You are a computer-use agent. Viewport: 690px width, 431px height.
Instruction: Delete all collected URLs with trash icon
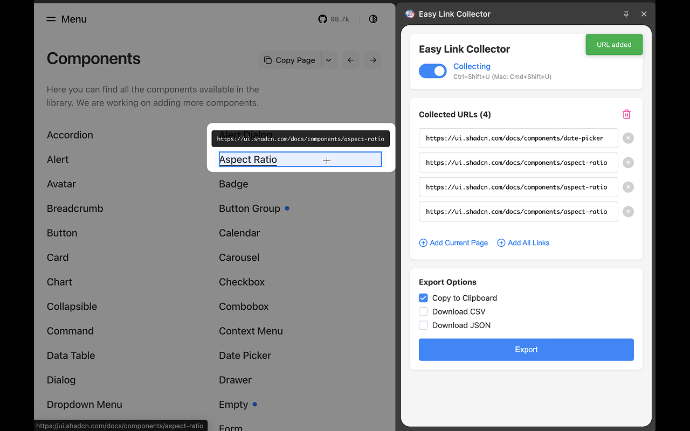pos(626,114)
